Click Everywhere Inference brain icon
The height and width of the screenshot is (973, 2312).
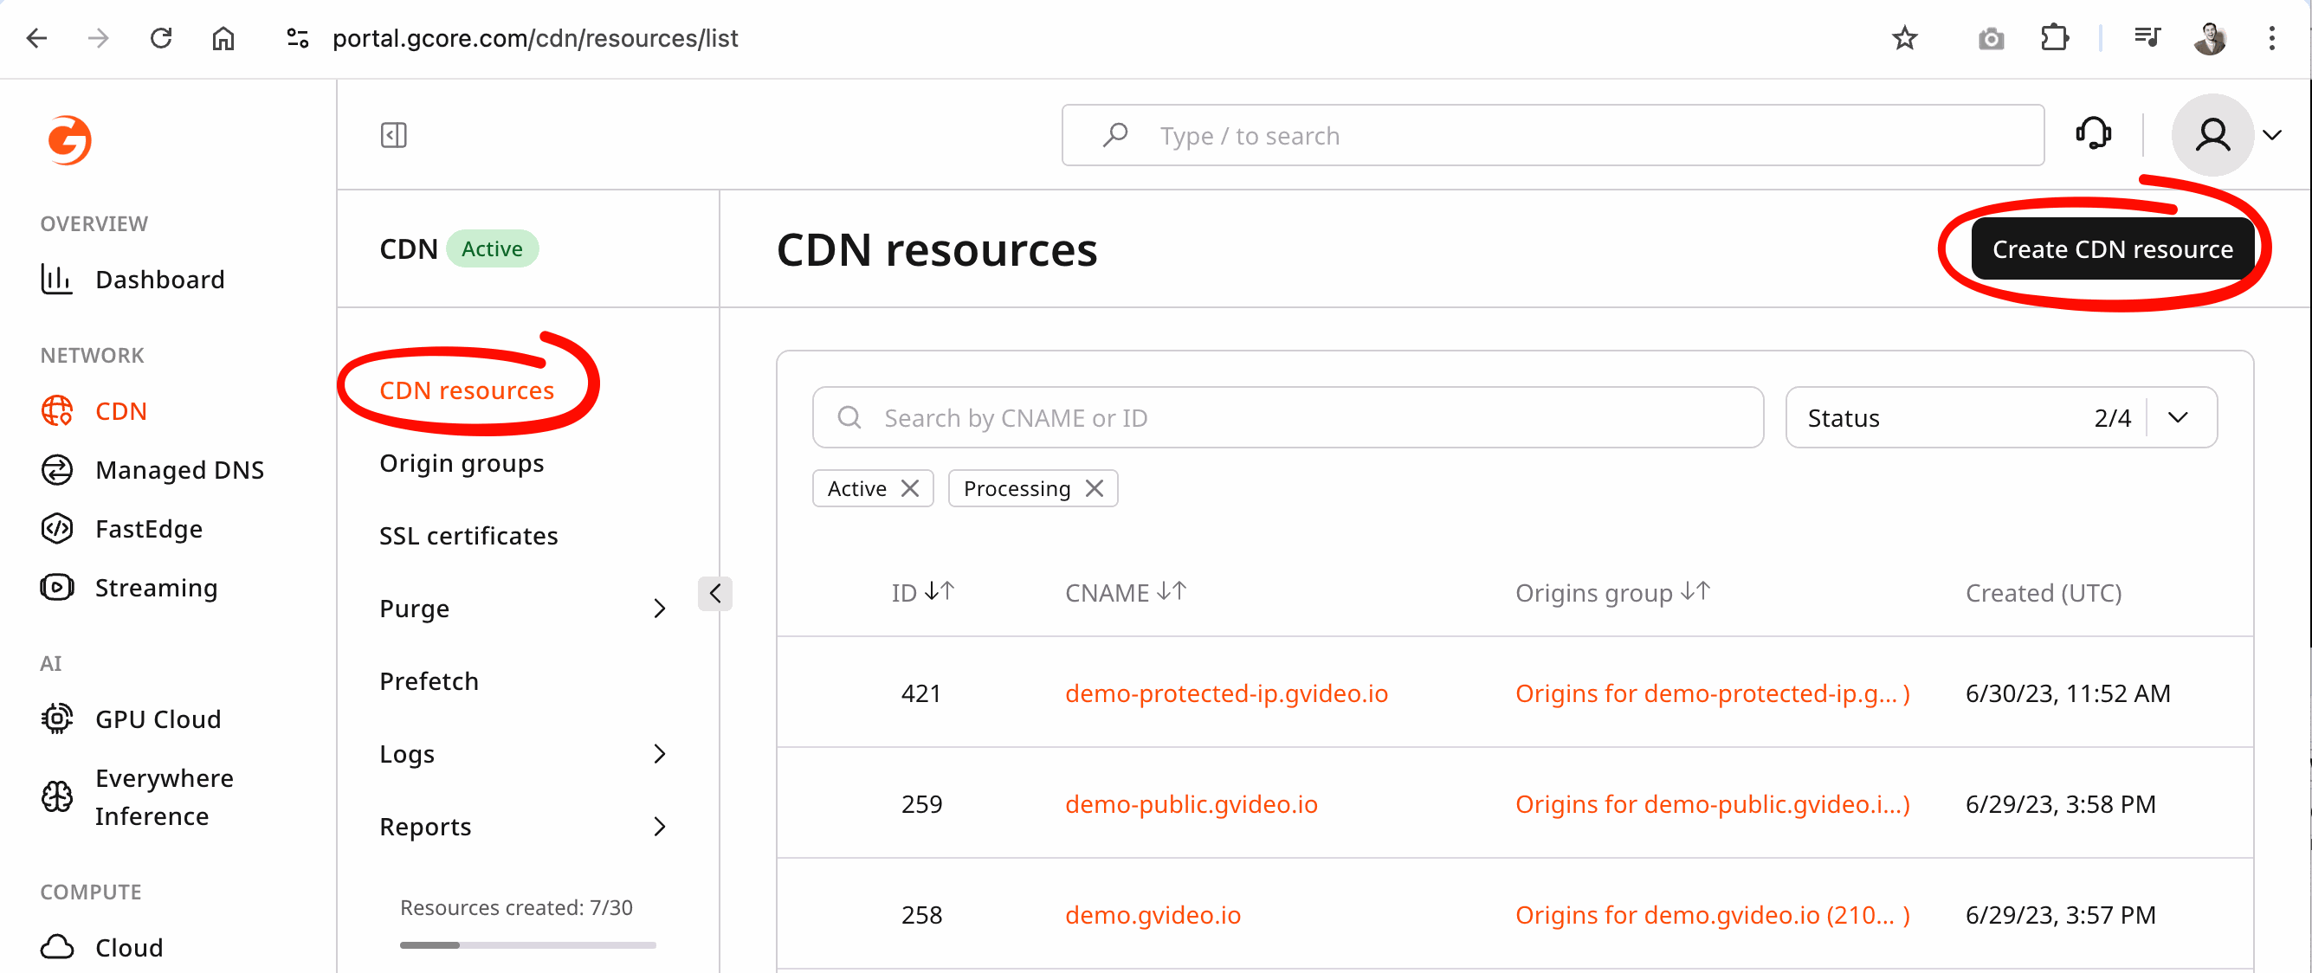coord(56,796)
